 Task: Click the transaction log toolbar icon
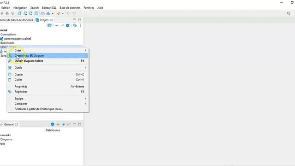click(x=59, y=13)
